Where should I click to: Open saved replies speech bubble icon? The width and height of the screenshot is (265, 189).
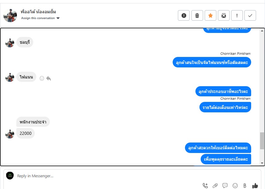point(225,186)
